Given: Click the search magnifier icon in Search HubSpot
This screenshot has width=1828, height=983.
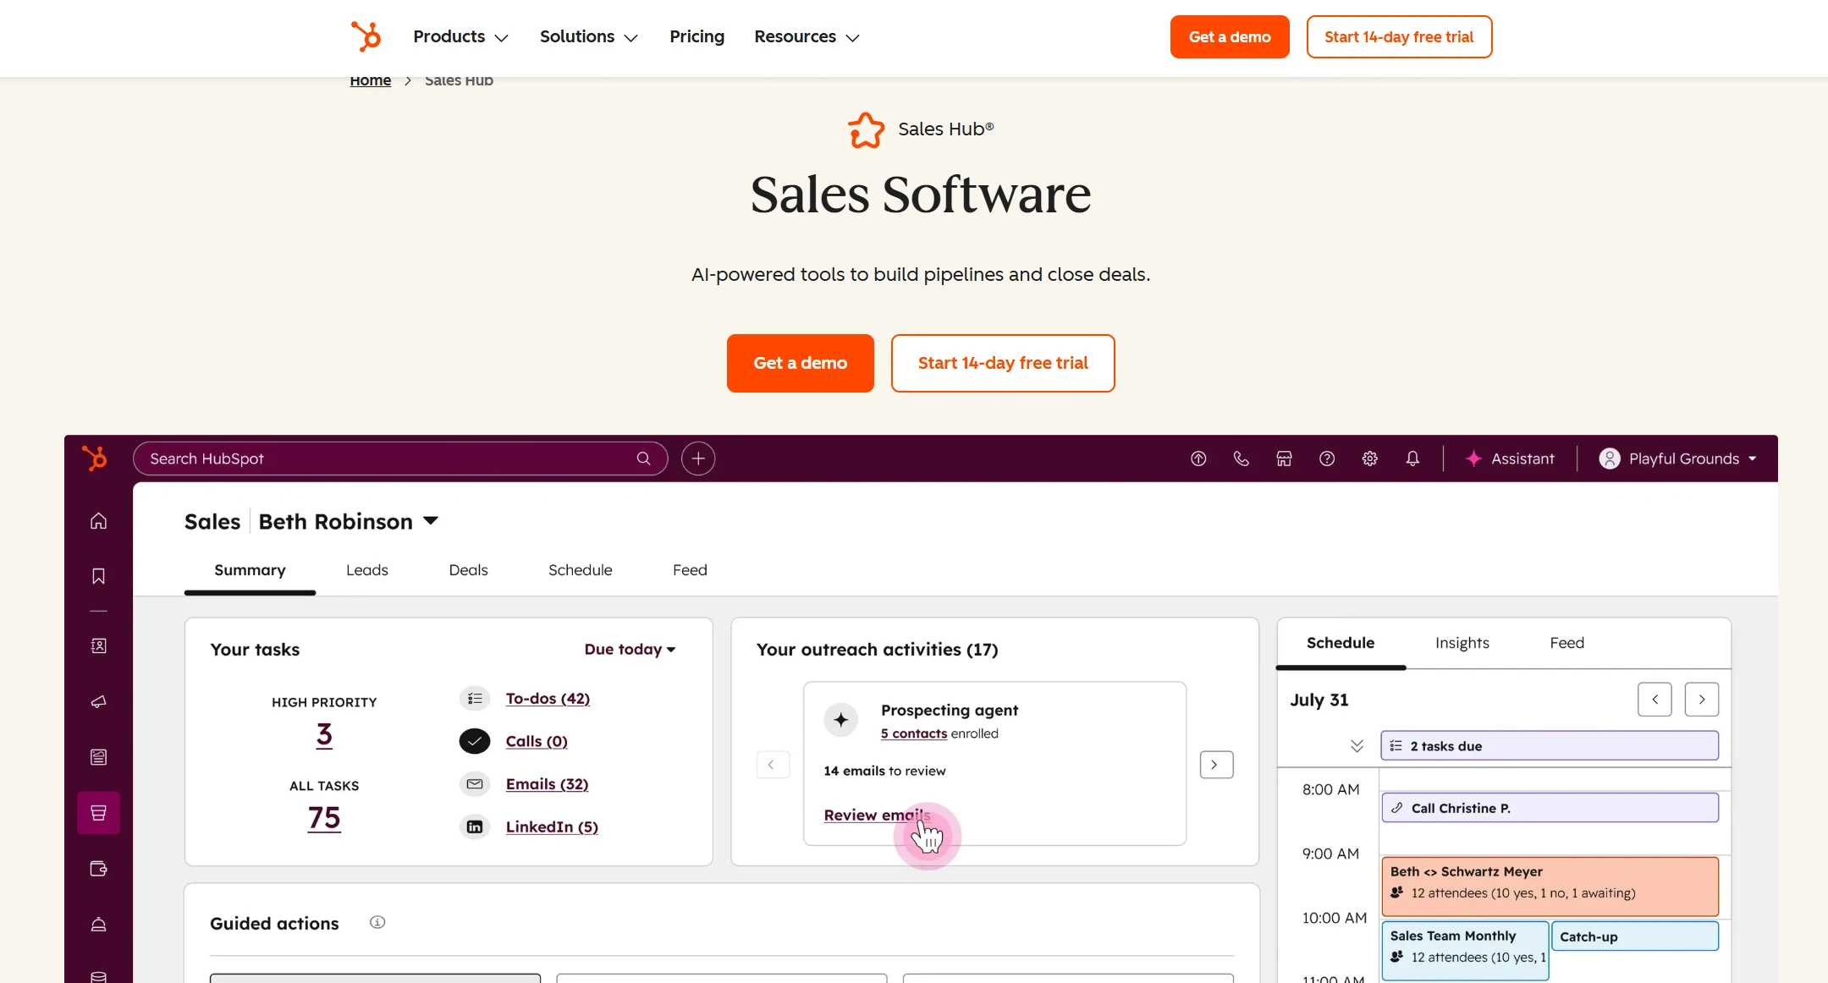Looking at the screenshot, I should click(643, 459).
